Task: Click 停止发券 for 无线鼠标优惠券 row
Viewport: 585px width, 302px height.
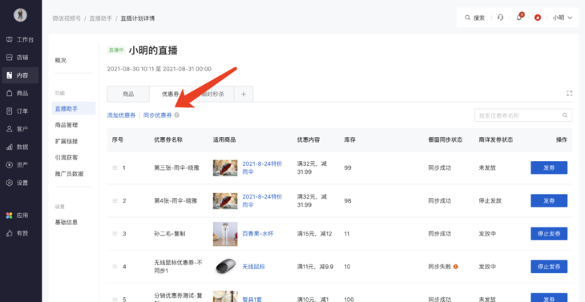Action: [549, 267]
